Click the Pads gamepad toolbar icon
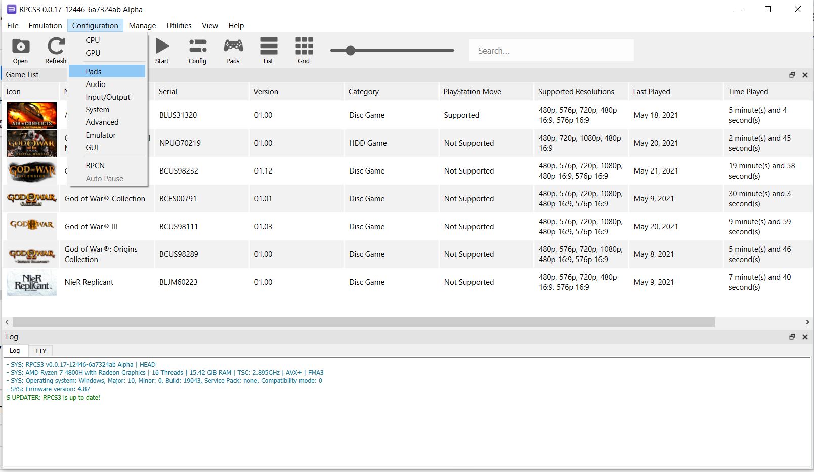Viewport: 814px width, 472px height. coord(233,50)
